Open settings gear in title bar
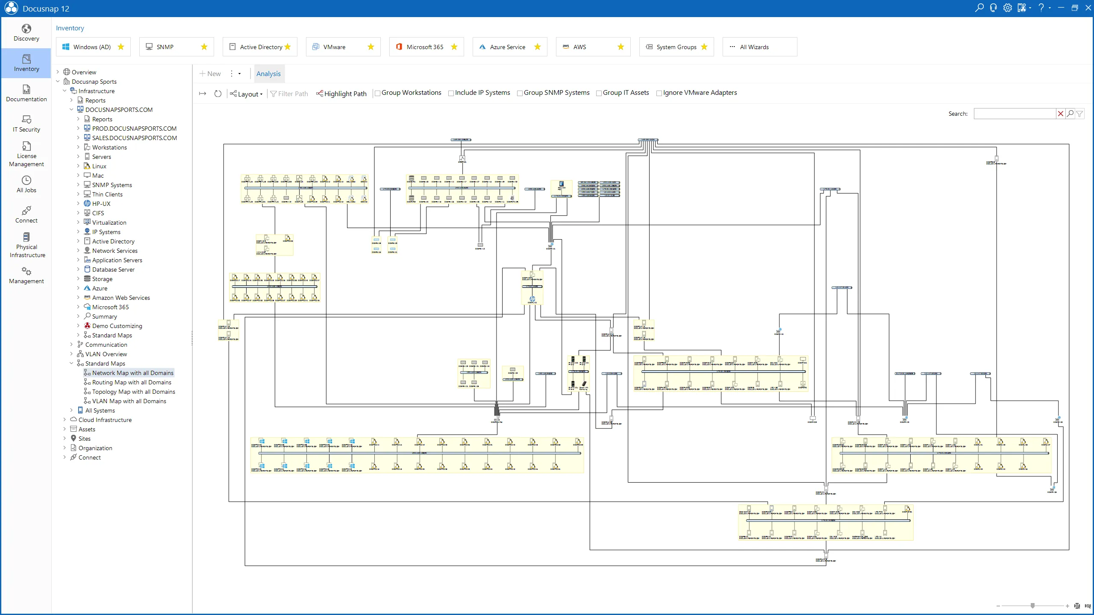The width and height of the screenshot is (1094, 615). 1008,8
